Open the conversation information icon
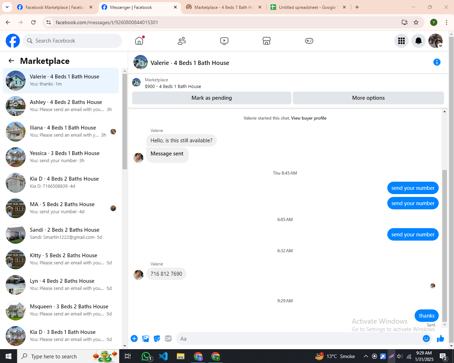This screenshot has width=454, height=363. click(x=437, y=62)
